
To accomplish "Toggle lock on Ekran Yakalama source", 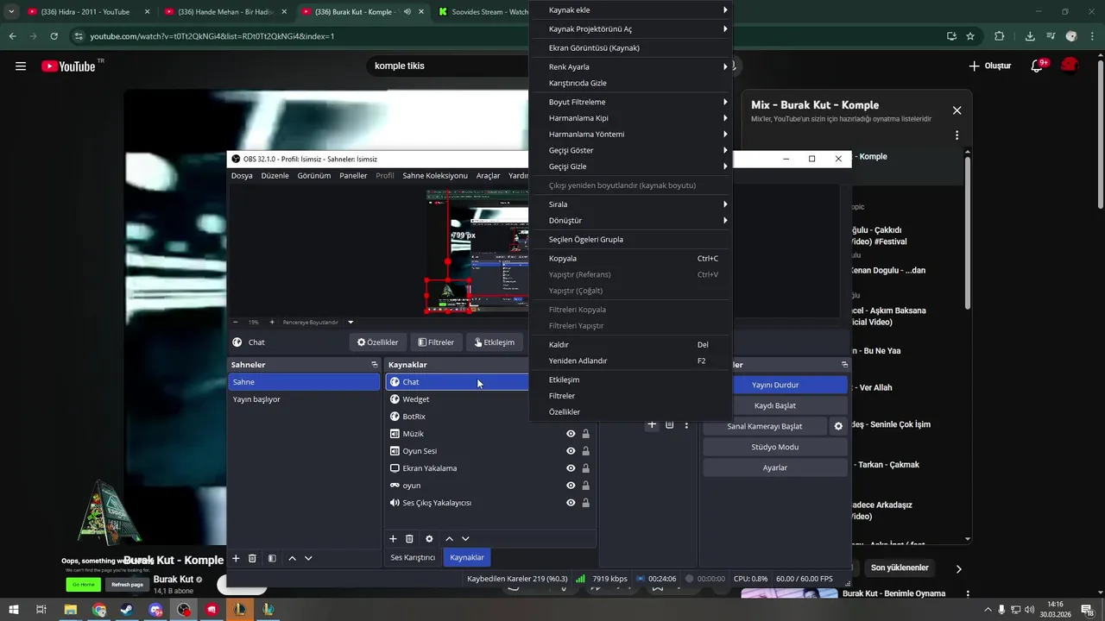I will (x=585, y=468).
